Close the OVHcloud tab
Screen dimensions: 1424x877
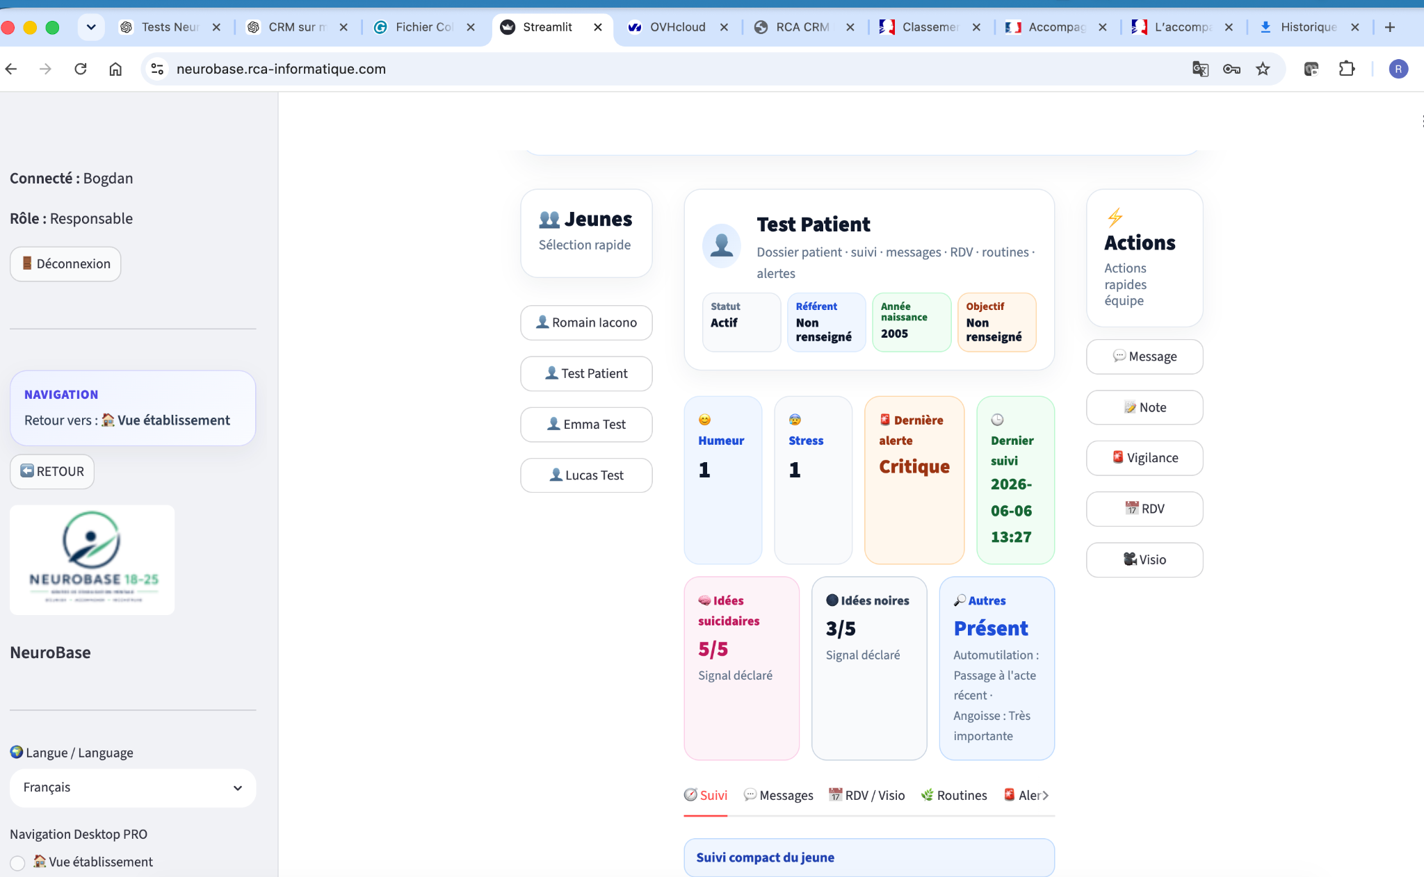[724, 27]
